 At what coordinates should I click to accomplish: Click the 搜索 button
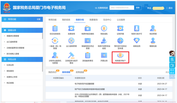(138, 8)
